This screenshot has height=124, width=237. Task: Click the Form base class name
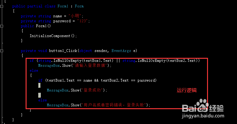coord(79,6)
